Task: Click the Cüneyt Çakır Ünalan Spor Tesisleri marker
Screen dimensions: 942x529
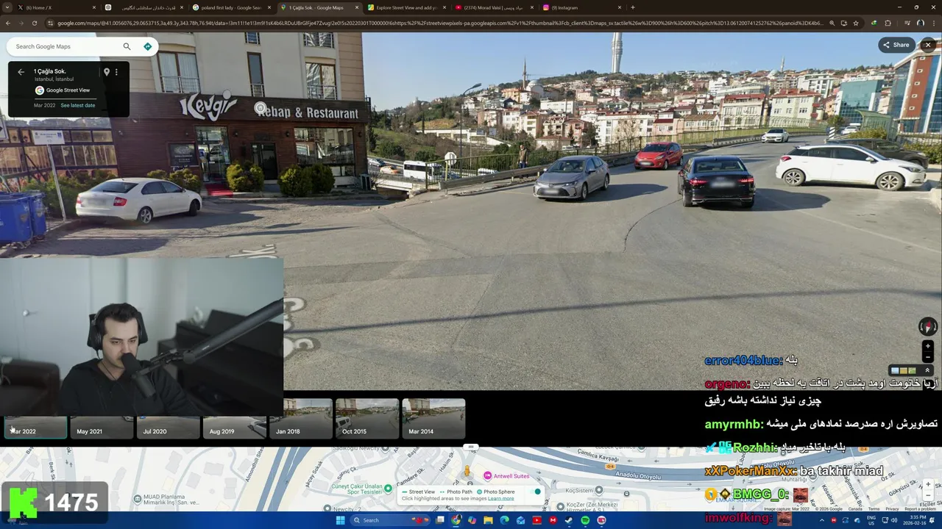Action: coord(389,487)
